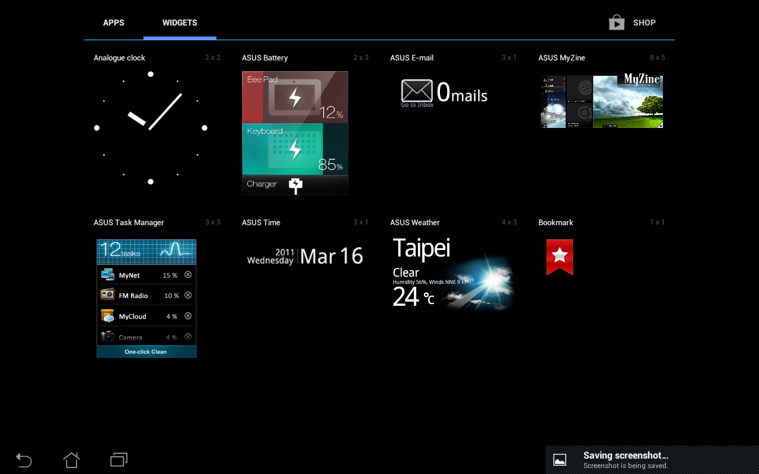759x474 pixels.
Task: Tap the Shop shopping bag icon
Action: (617, 23)
